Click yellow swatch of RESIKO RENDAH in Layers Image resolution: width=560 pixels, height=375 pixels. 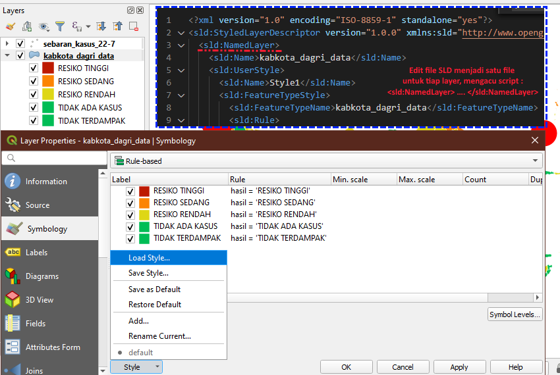[48, 95]
